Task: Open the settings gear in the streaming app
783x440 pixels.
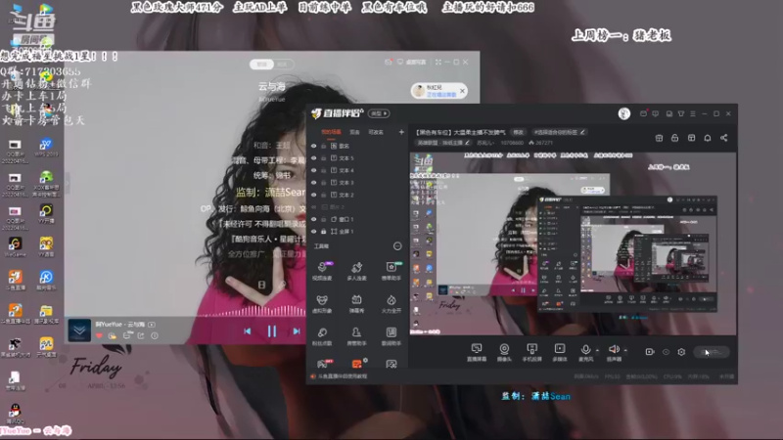Action: (x=681, y=352)
